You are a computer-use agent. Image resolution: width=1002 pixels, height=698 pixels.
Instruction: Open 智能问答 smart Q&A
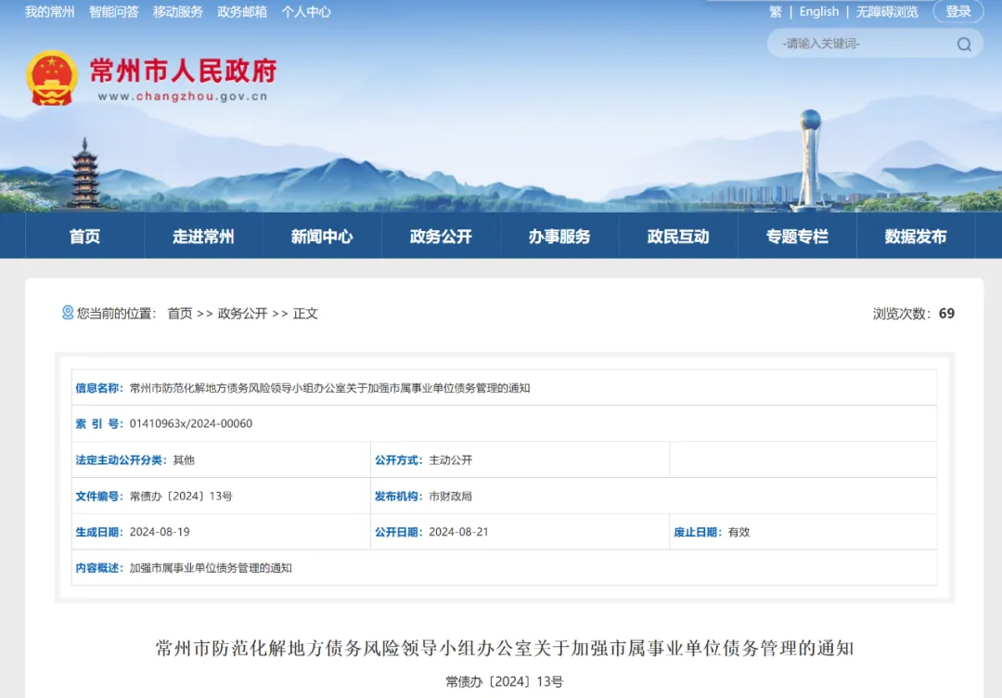pyautogui.click(x=114, y=12)
